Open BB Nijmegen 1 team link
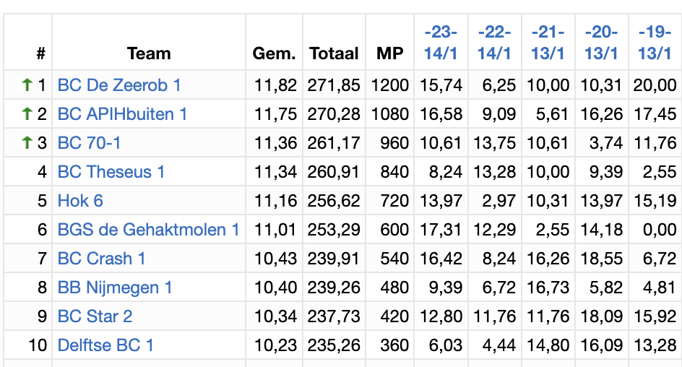 115,288
